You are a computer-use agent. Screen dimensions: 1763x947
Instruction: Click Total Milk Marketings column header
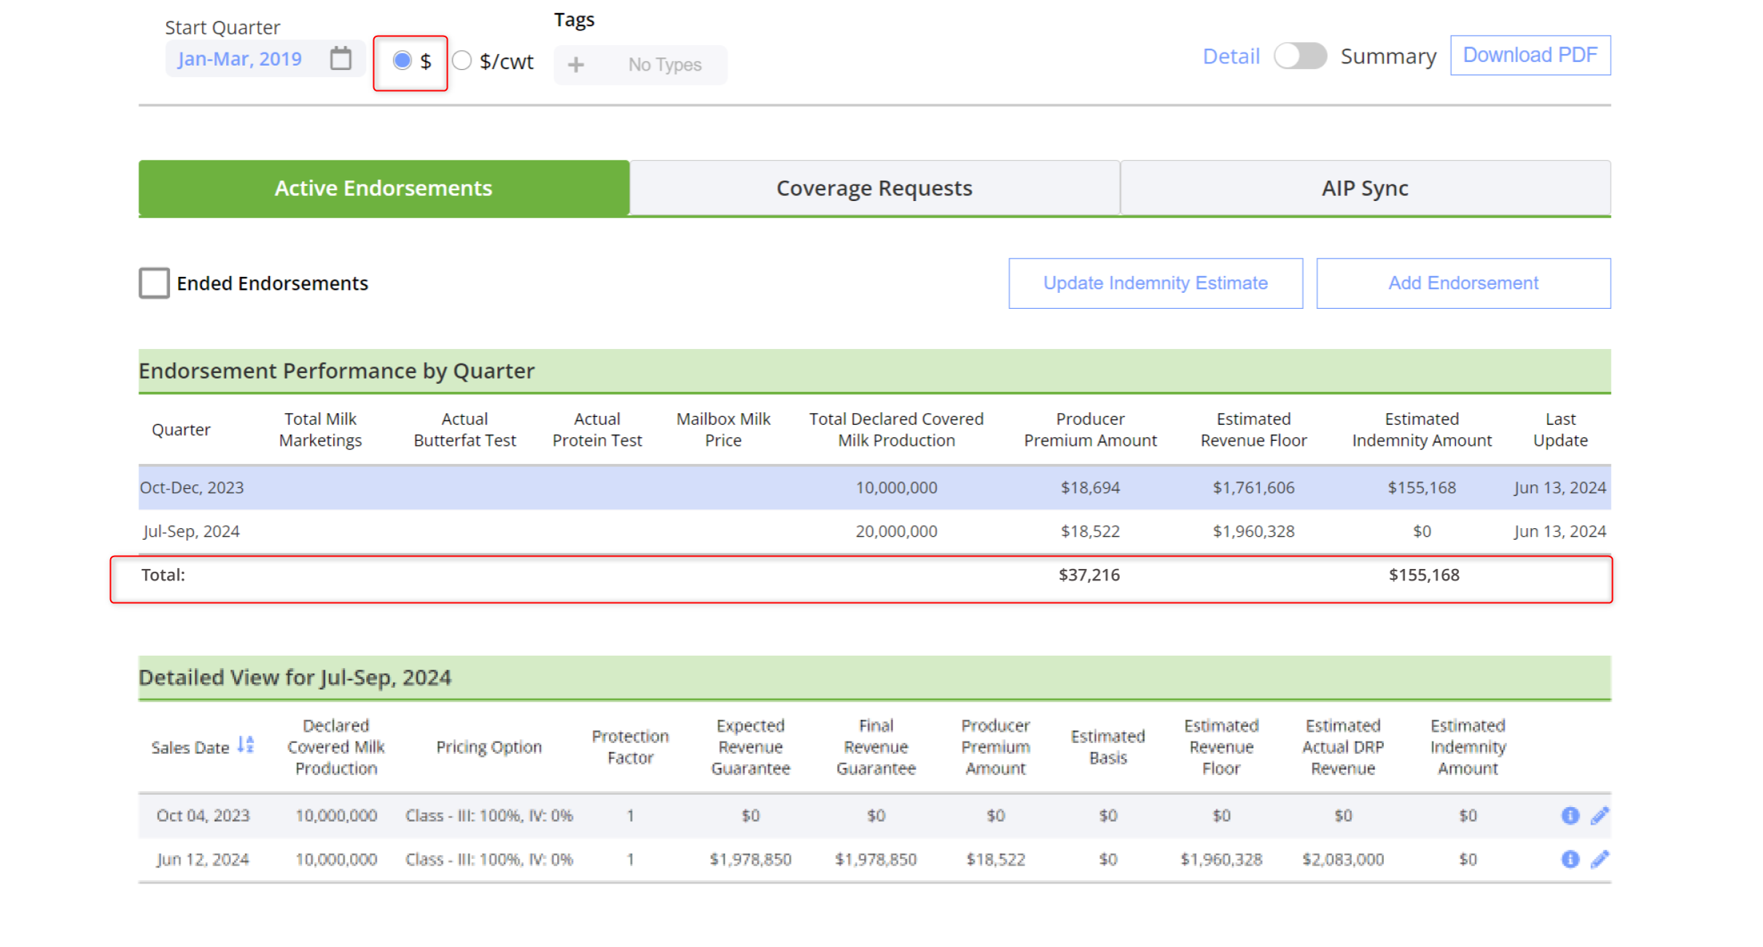(320, 430)
